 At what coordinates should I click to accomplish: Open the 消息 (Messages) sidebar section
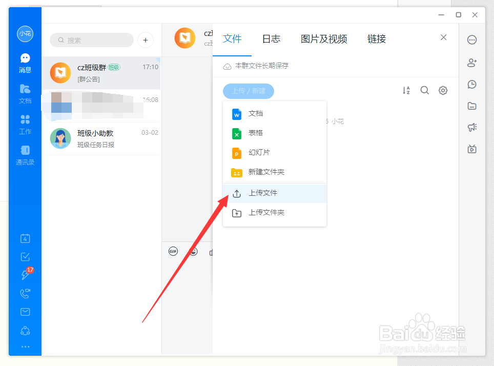click(25, 62)
